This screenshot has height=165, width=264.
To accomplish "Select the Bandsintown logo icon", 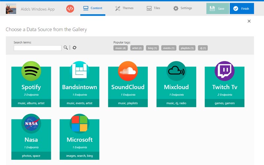I will [80, 71].
